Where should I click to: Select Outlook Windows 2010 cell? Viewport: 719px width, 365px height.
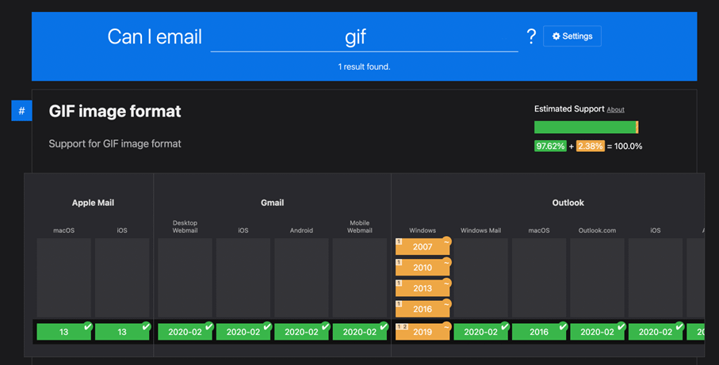tap(423, 268)
